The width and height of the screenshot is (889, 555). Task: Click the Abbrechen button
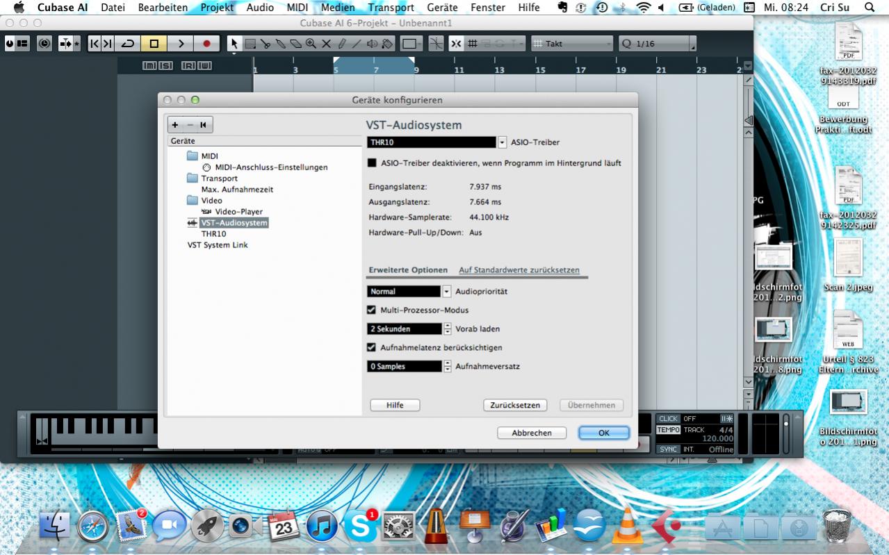[532, 433]
